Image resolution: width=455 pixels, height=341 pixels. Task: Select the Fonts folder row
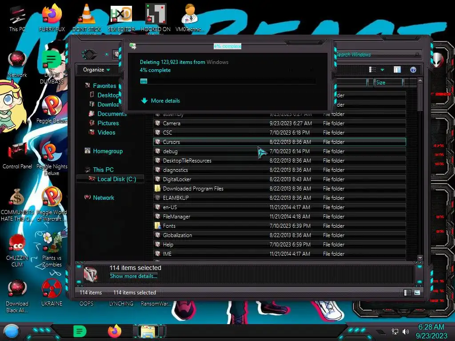point(279,226)
